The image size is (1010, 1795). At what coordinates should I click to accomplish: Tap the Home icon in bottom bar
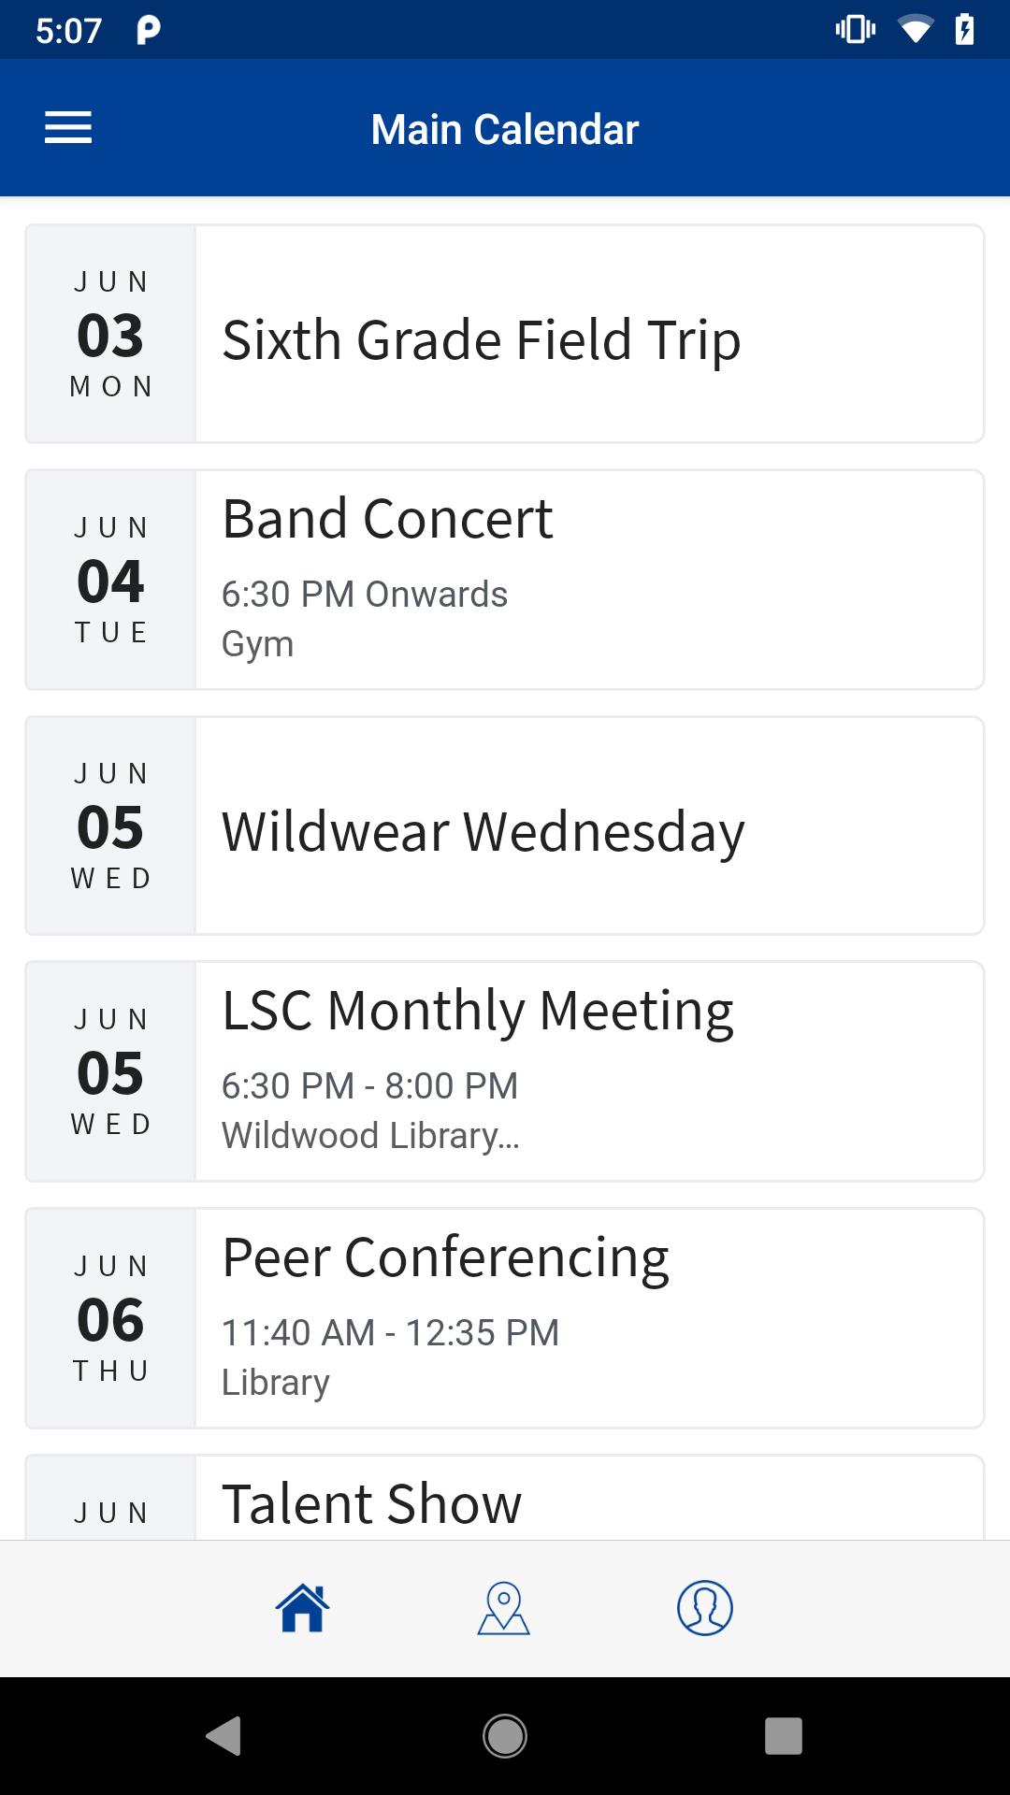tap(303, 1608)
